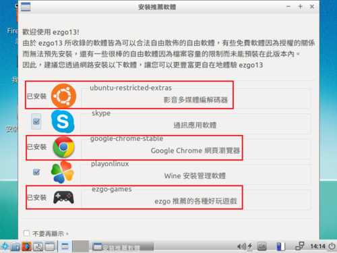The image size is (337, 253).
Task: Click the 影音多媒體編解碼器 description
Action: click(x=195, y=100)
